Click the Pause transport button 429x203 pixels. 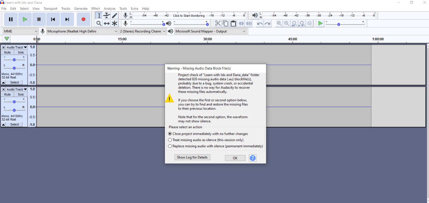tap(11, 19)
